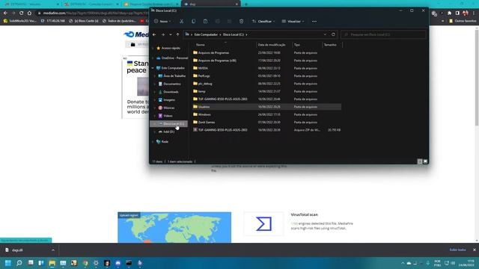Select Acesso rápido in the navigation pane
Image resolution: width=479 pixels, height=269 pixels.
171,48
